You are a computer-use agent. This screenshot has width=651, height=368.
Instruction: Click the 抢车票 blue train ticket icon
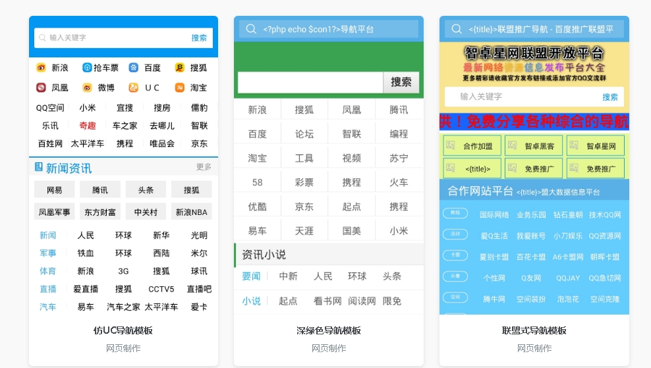click(x=87, y=67)
